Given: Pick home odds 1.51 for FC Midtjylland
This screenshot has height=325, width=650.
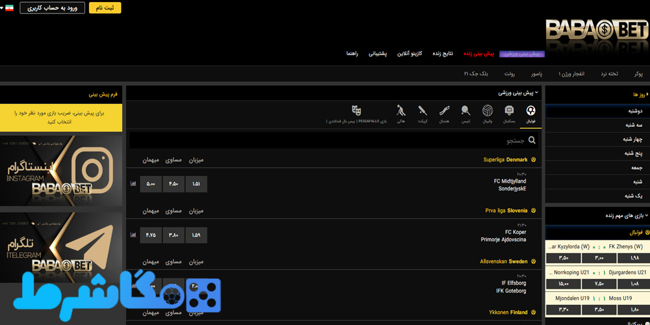Looking at the screenshot, I should pyautogui.click(x=196, y=184).
